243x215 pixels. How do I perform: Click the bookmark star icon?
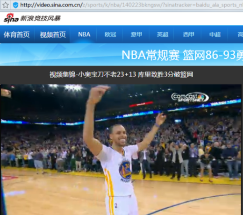[6, 5]
